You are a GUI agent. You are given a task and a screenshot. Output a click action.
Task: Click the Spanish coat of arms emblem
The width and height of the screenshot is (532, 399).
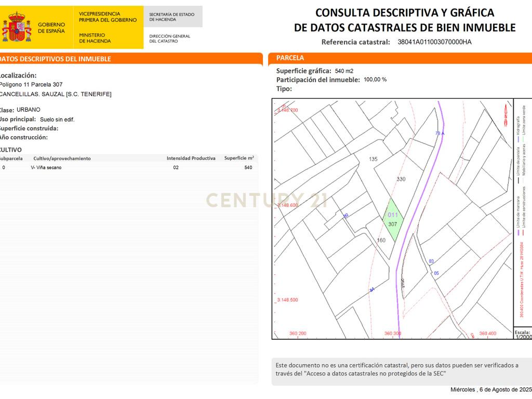pyautogui.click(x=17, y=27)
